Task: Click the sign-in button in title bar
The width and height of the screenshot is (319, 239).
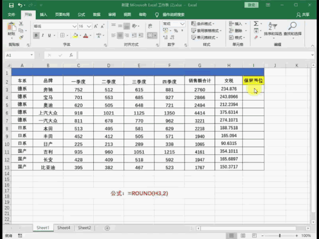Action: 251,5
